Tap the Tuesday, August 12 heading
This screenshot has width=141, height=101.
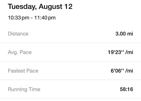40,7
